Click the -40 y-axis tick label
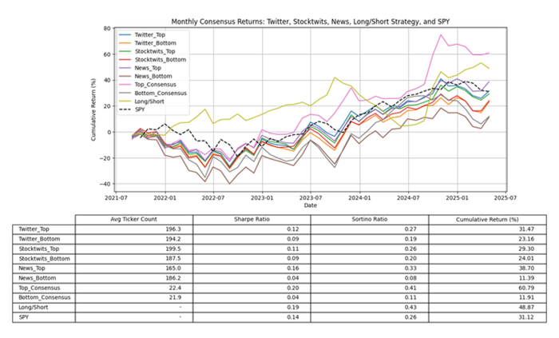The width and height of the screenshot is (559, 338). (105, 184)
